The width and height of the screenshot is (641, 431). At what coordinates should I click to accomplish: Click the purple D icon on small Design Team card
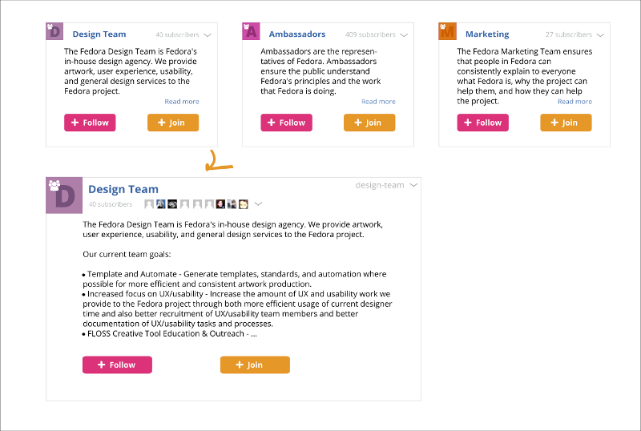point(54,31)
